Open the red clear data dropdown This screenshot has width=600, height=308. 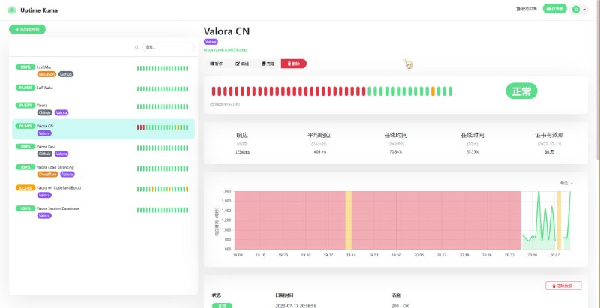(563, 286)
